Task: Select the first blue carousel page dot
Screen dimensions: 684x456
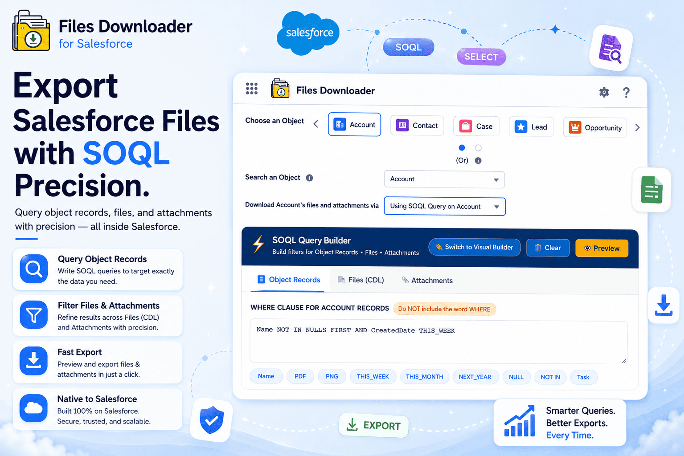Action: coord(462,148)
